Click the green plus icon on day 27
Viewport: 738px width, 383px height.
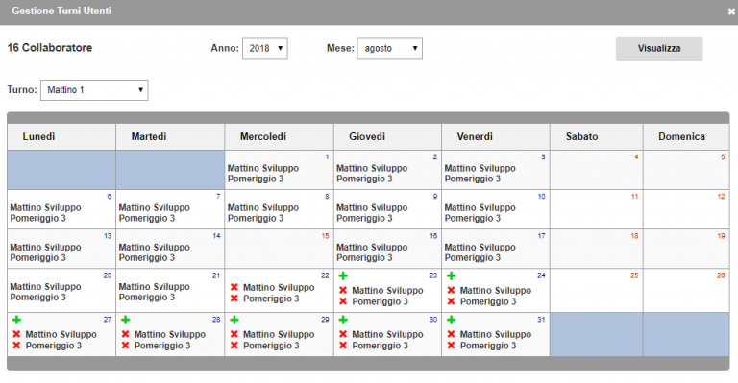pos(16,320)
